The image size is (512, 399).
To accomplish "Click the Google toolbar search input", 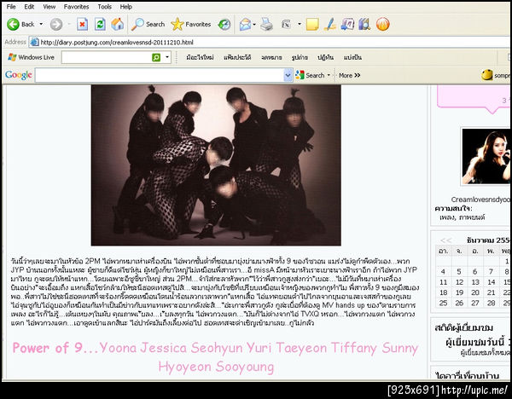I will pos(160,75).
